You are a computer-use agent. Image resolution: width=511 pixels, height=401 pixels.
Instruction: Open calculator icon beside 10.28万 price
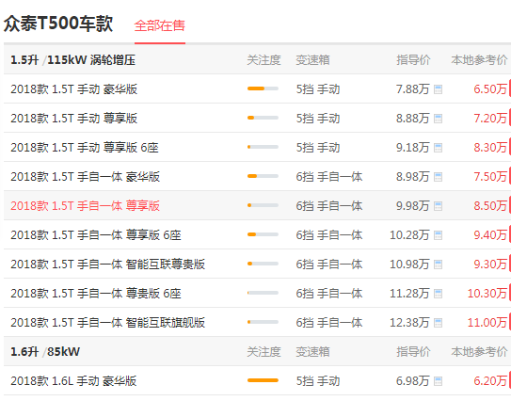tap(438, 235)
